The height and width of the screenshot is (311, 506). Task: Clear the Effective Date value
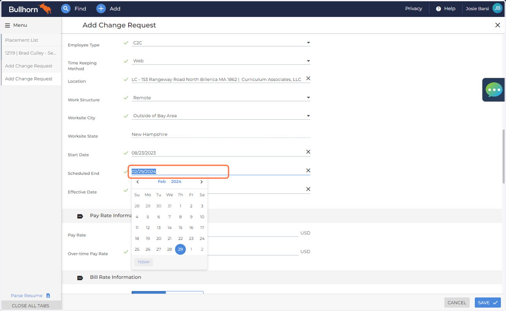pyautogui.click(x=308, y=189)
